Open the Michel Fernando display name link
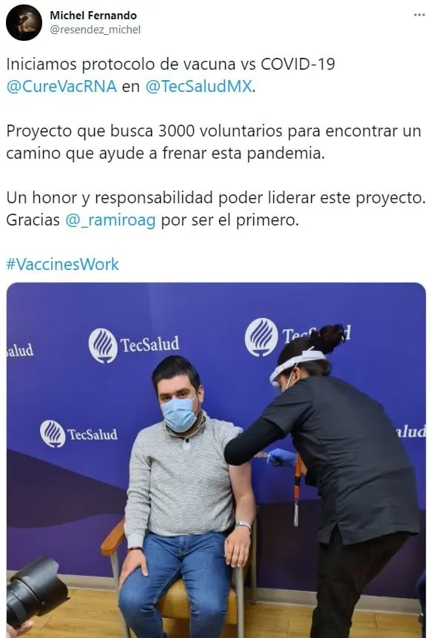Screen dimensions: 431x638 (x=93, y=16)
